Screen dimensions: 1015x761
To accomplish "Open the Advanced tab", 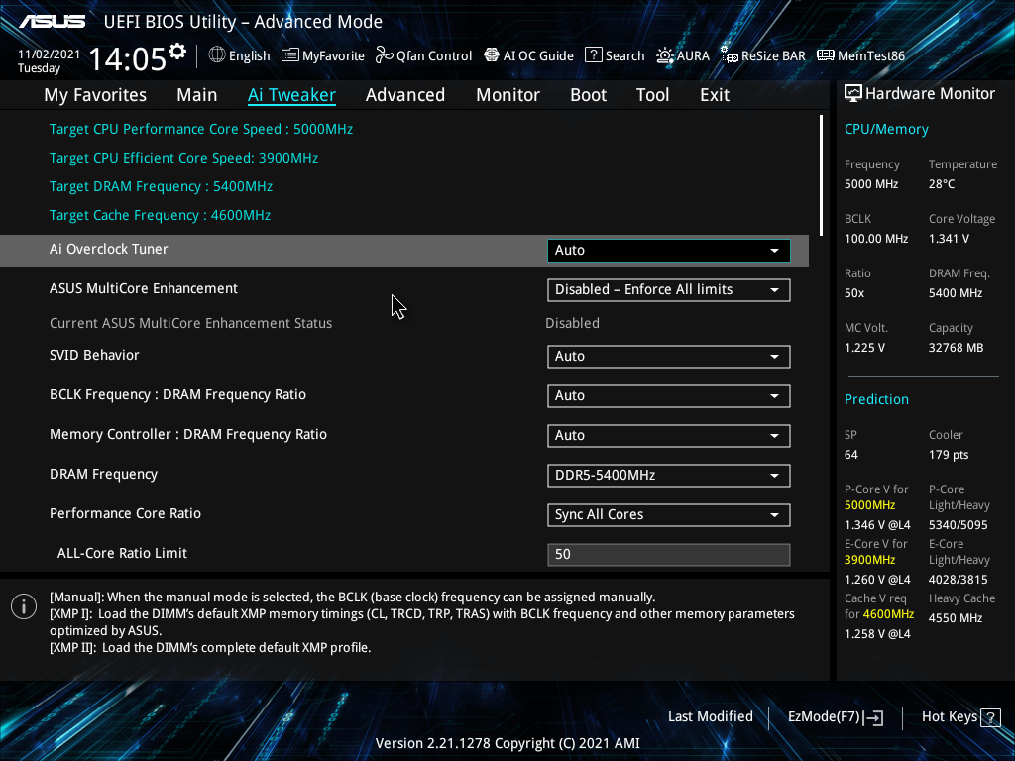I will pyautogui.click(x=405, y=95).
